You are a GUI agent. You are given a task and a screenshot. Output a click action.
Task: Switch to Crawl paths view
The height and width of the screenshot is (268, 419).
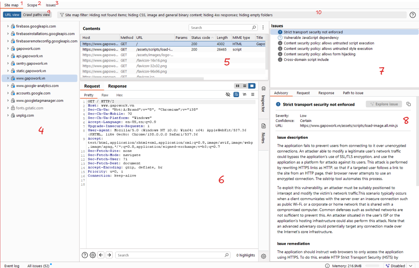36,15
